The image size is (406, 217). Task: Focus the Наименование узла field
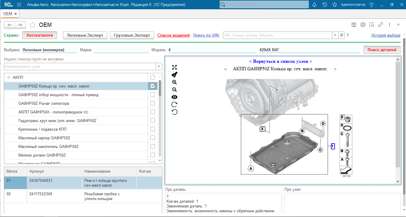(x=80, y=67)
